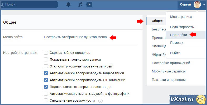Uncheck Подсказывать стикеры в полях ввода
The image size is (207, 105).
click(46, 87)
